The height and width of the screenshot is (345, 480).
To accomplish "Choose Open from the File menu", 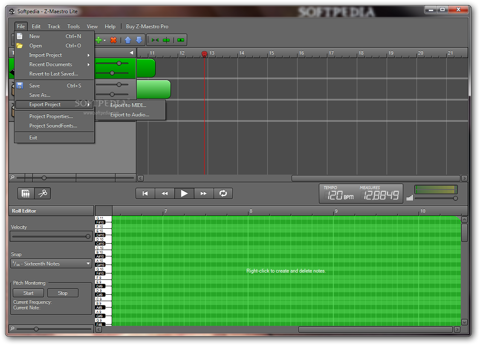I will (54, 46).
